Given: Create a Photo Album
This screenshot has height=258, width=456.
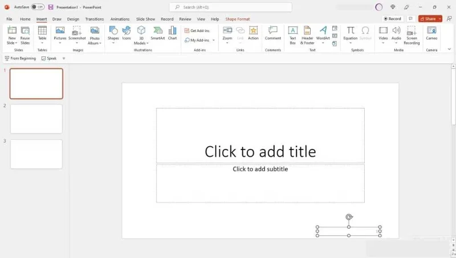Looking at the screenshot, I should pyautogui.click(x=95, y=35).
